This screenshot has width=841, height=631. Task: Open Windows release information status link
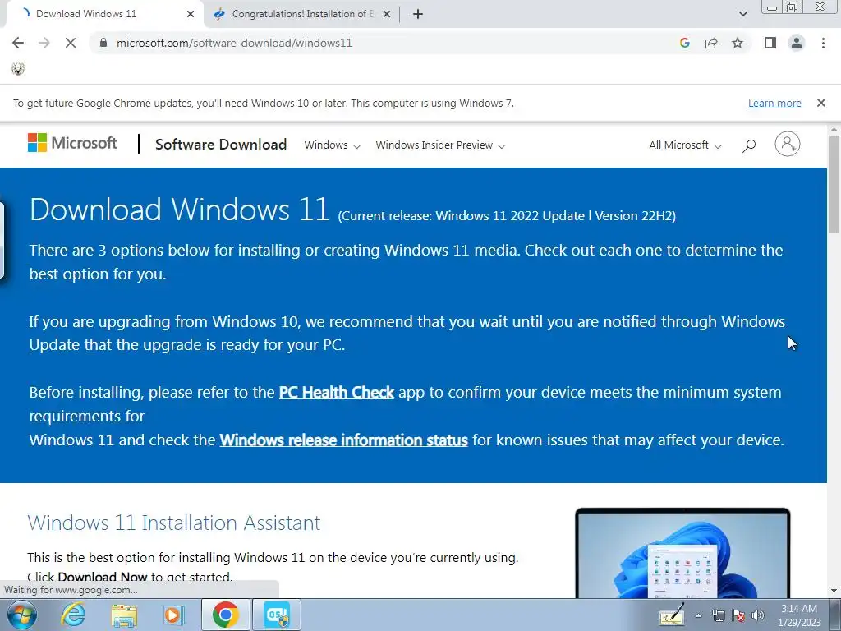(344, 440)
